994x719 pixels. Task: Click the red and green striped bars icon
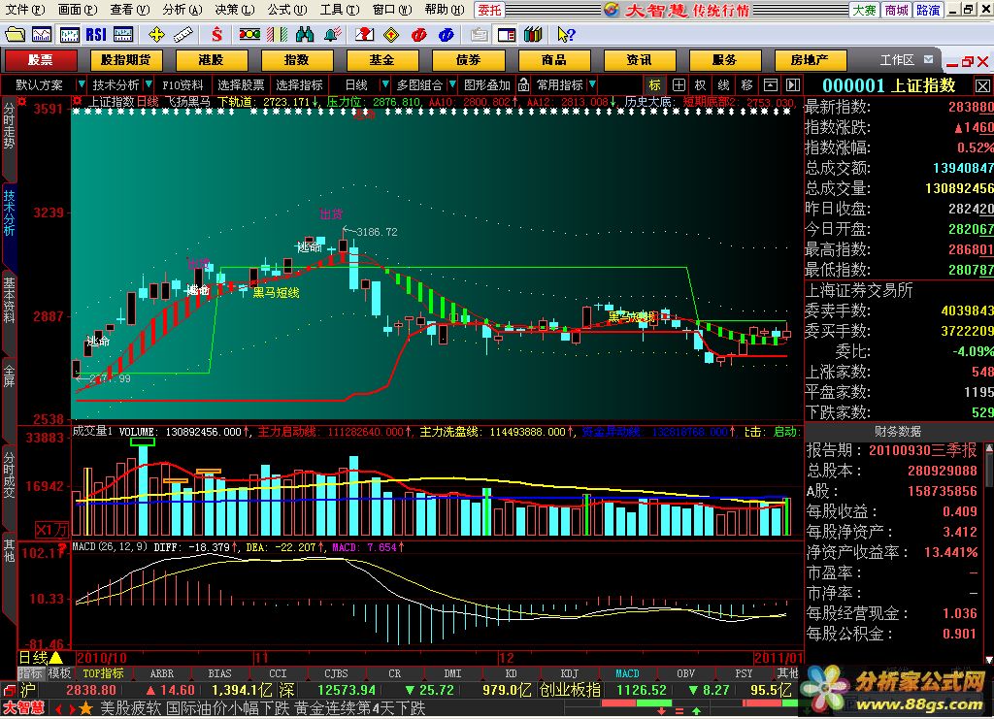pyautogui.click(x=277, y=34)
